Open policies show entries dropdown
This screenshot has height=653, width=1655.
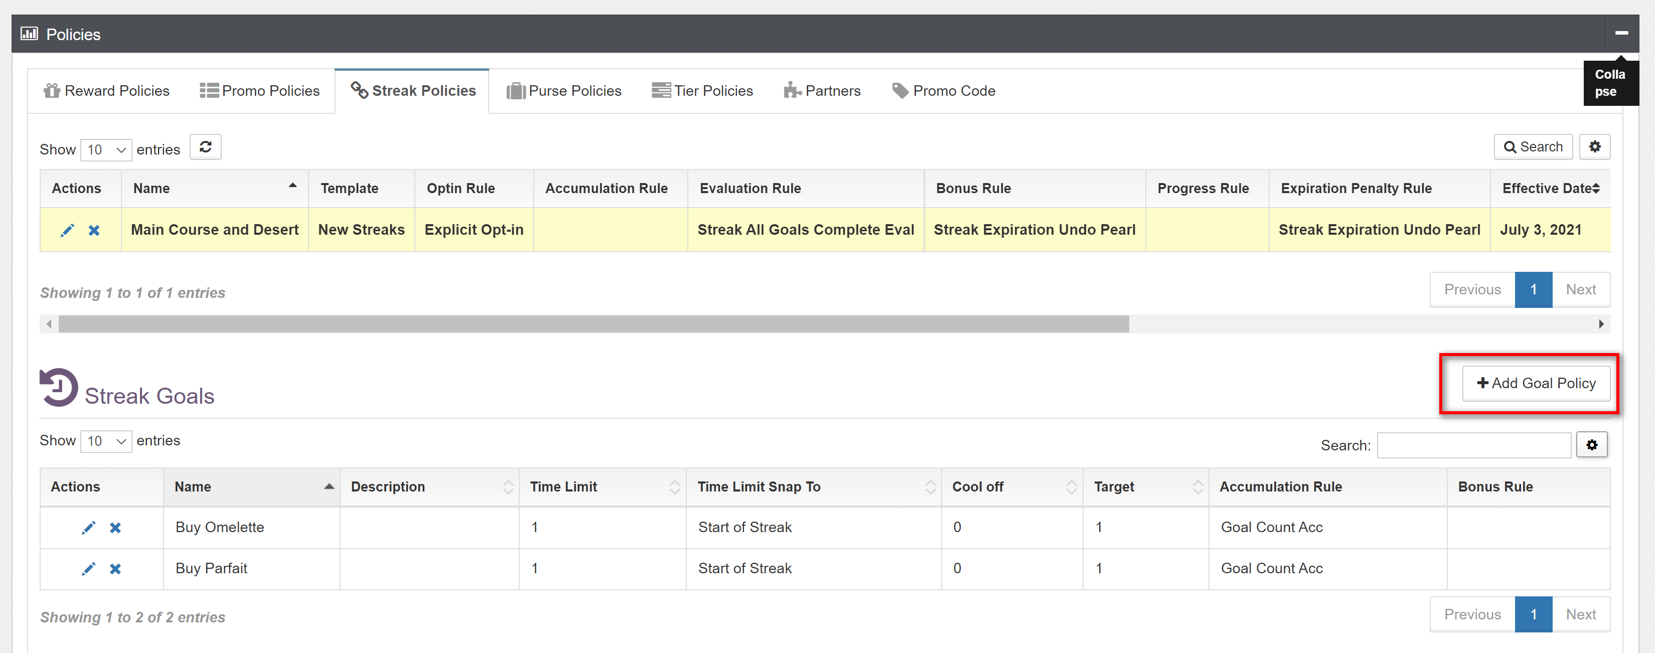coord(106,149)
